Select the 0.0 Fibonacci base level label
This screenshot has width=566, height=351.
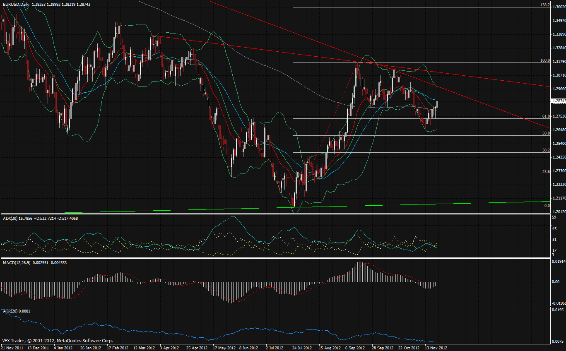547,205
